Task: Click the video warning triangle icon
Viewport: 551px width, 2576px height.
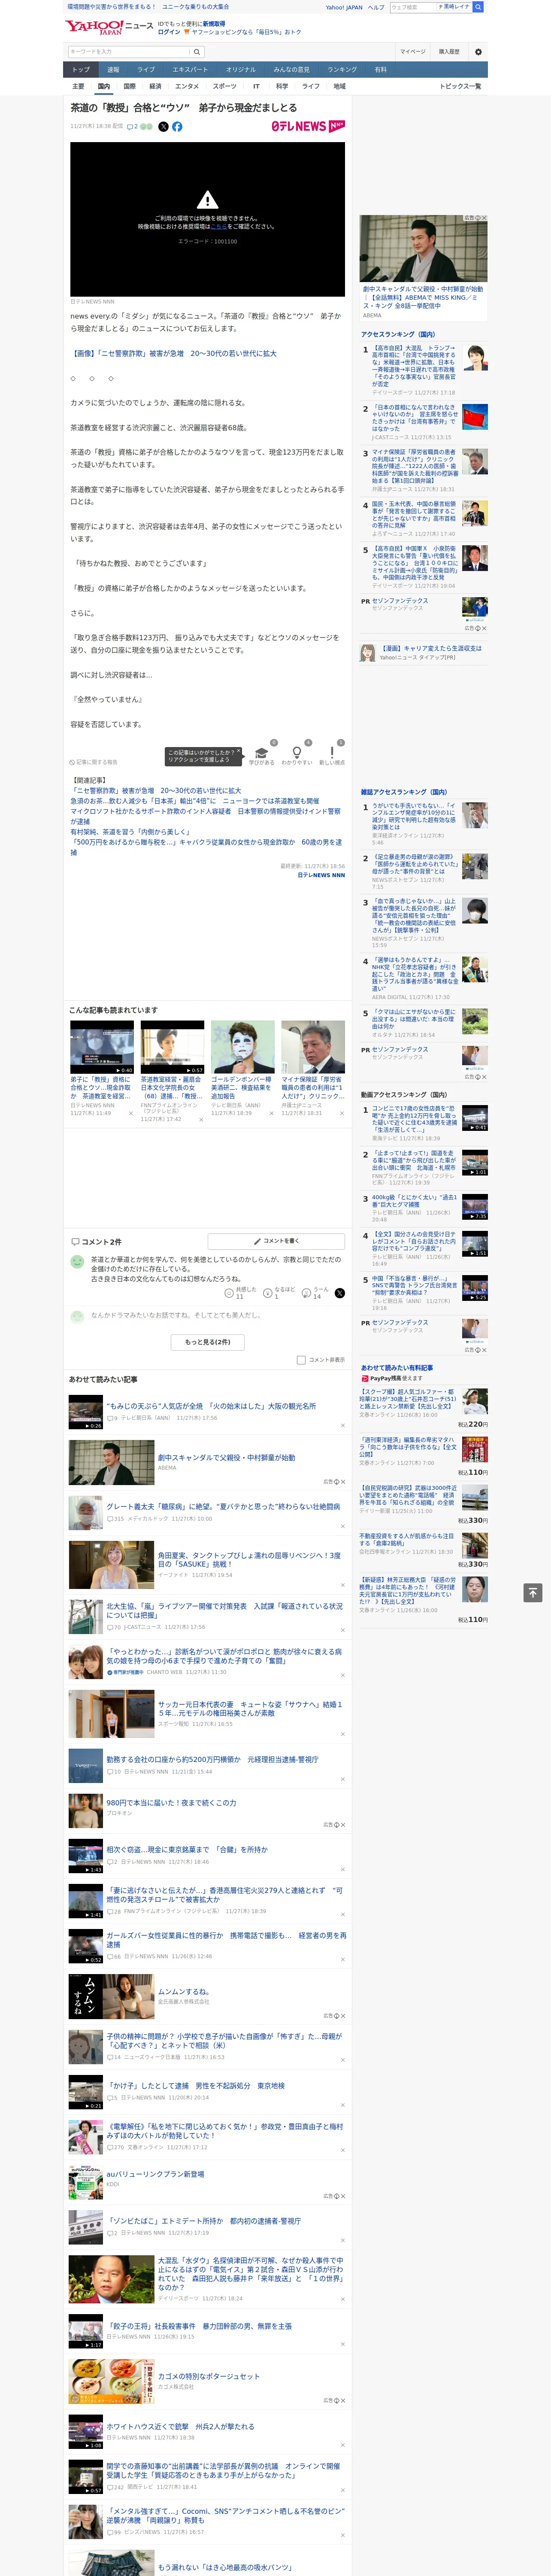Action: 207,200
